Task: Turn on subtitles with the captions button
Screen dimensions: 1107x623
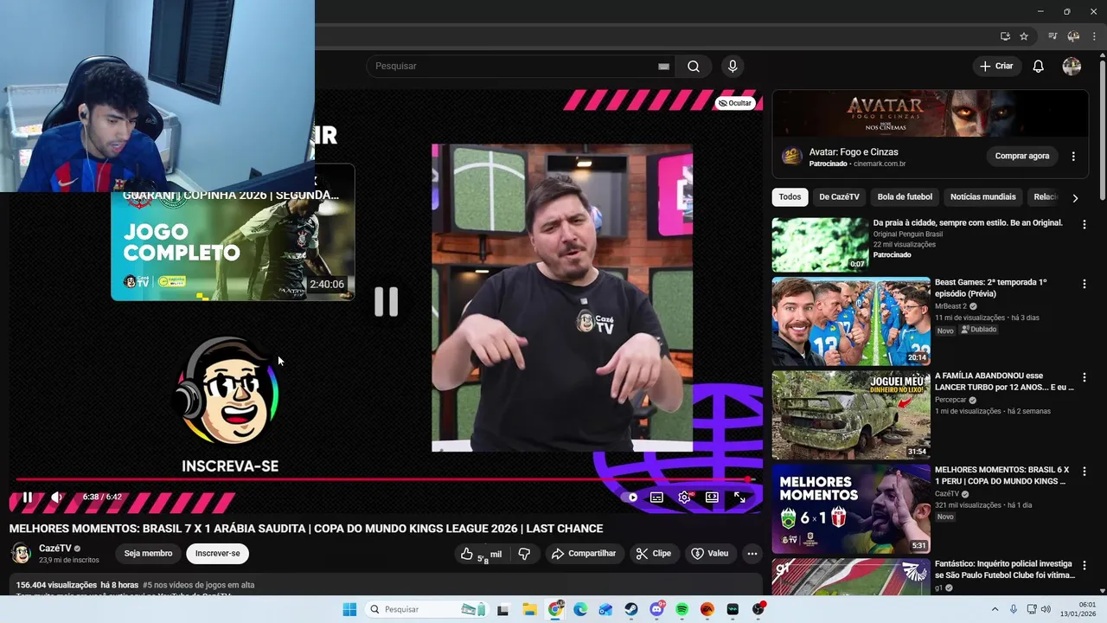Action: [656, 498]
